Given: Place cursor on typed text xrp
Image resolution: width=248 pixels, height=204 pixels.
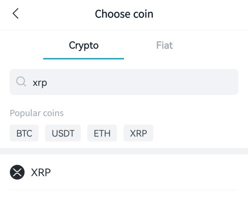Looking at the screenshot, I should click(40, 83).
